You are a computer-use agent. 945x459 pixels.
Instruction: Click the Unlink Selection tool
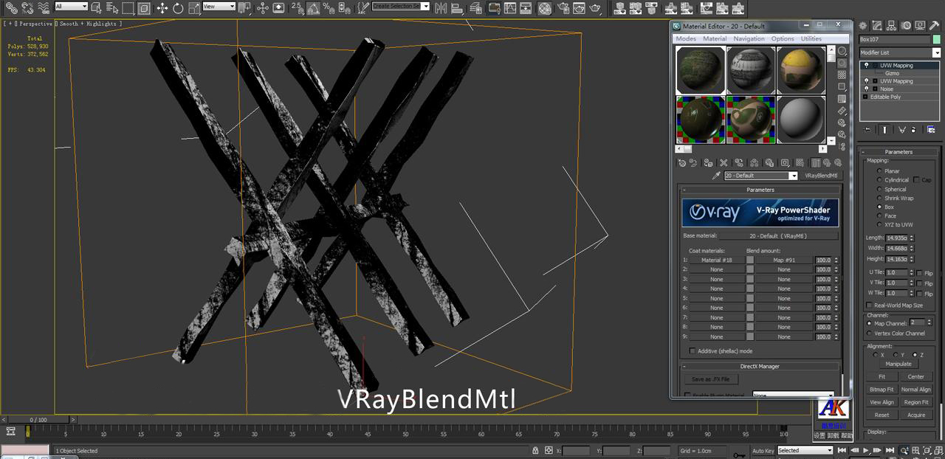(27, 8)
